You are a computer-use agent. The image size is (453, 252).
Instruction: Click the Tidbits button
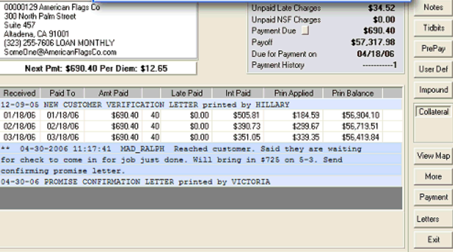click(433, 28)
